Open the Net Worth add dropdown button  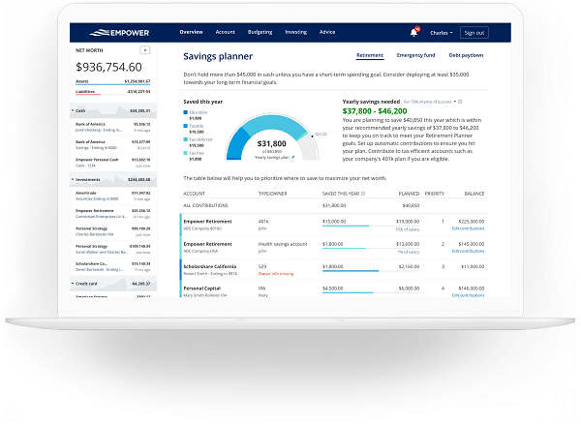(145, 48)
